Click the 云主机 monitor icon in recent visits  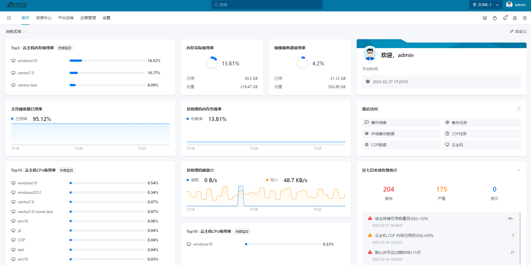point(447,145)
